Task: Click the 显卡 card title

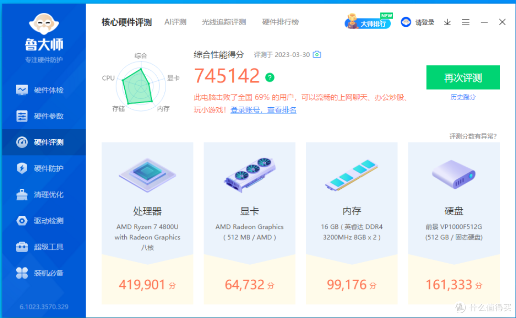Action: 249,211
